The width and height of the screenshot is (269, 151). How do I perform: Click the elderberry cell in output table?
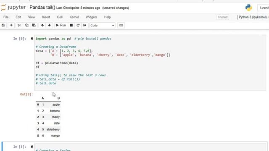pyautogui.click(x=53, y=130)
